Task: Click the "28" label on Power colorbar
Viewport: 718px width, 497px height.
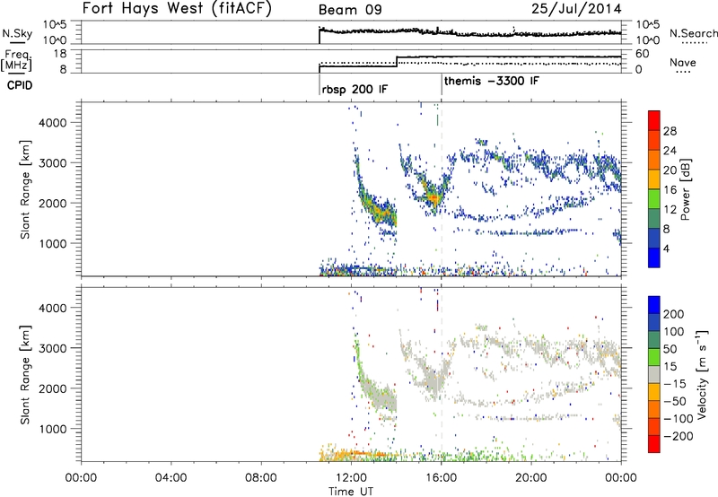Action: (670, 131)
